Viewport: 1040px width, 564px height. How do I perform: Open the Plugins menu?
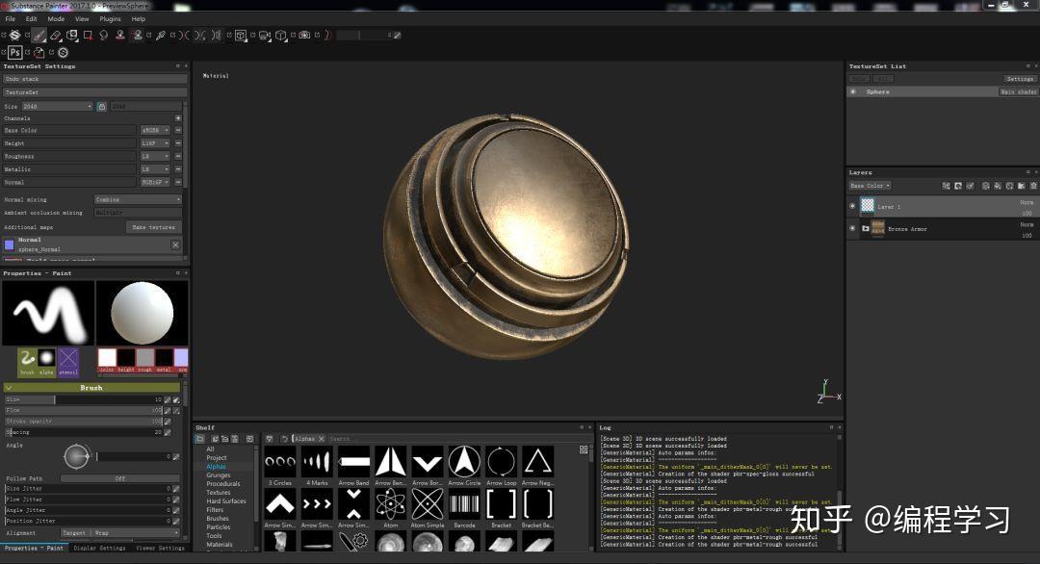coord(110,18)
